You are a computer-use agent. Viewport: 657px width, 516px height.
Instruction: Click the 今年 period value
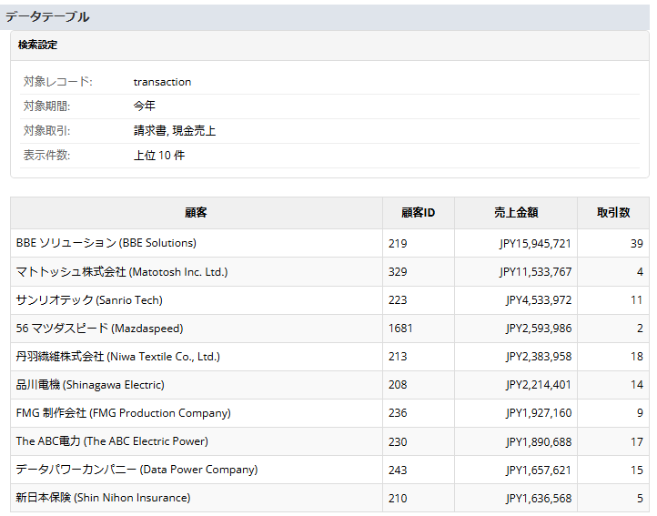coord(144,106)
